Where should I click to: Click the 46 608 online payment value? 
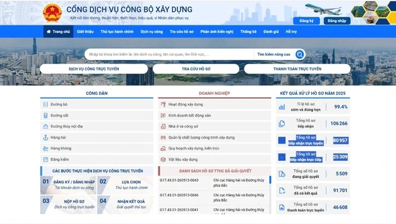click(340, 207)
